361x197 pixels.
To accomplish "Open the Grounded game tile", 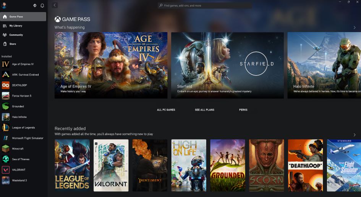I will pyautogui.click(x=228, y=165).
